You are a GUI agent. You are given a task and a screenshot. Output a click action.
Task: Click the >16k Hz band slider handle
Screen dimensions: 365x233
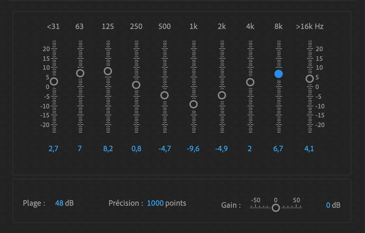coord(310,79)
